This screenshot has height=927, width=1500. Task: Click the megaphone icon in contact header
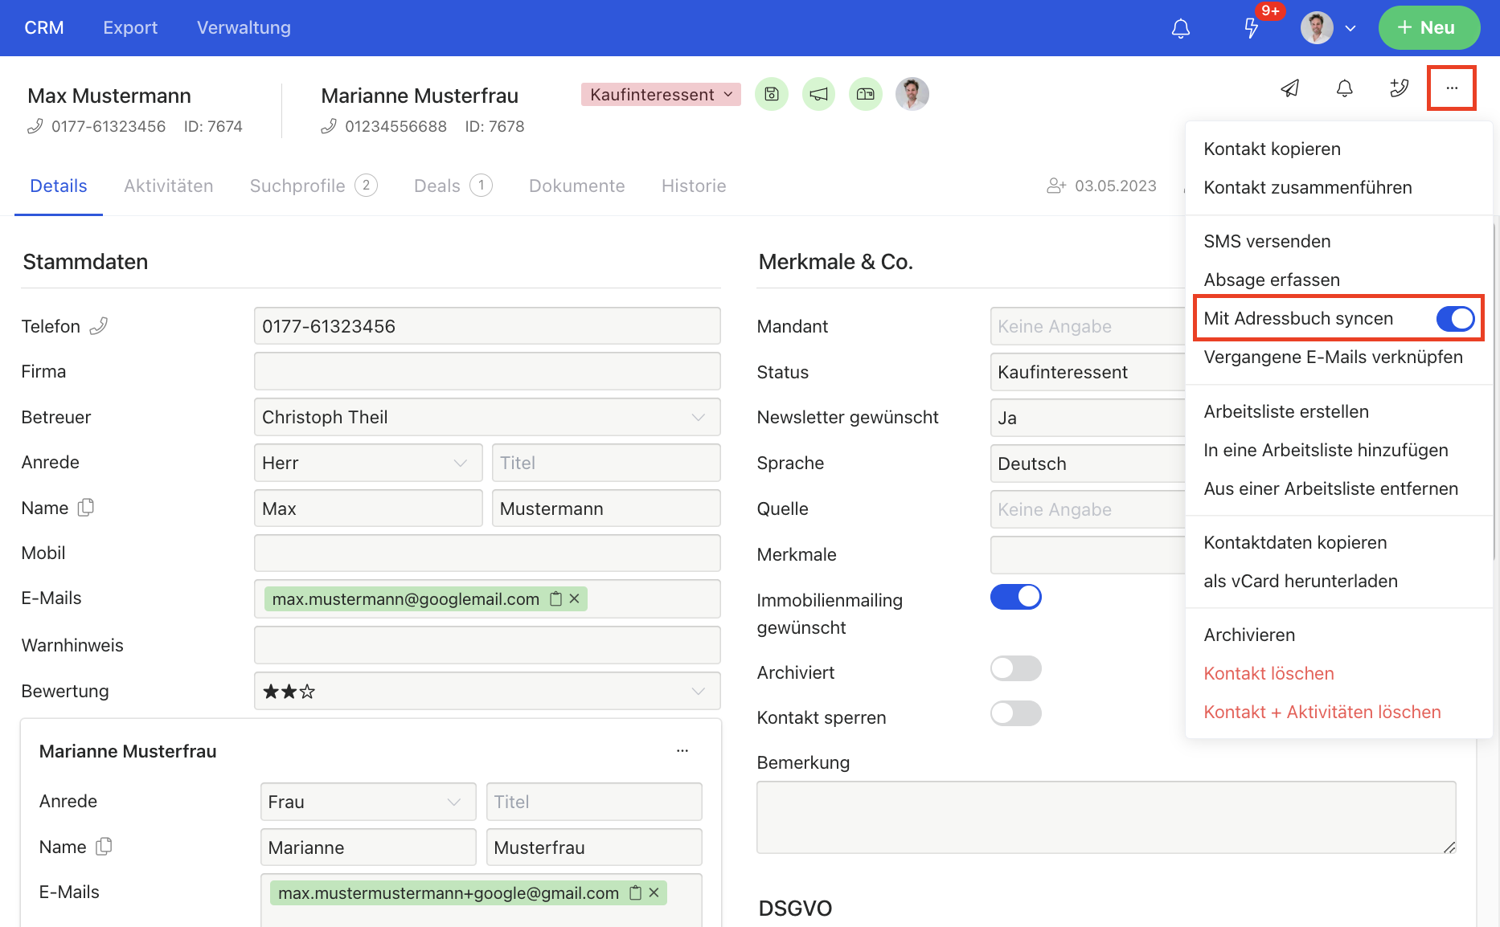[x=818, y=95]
